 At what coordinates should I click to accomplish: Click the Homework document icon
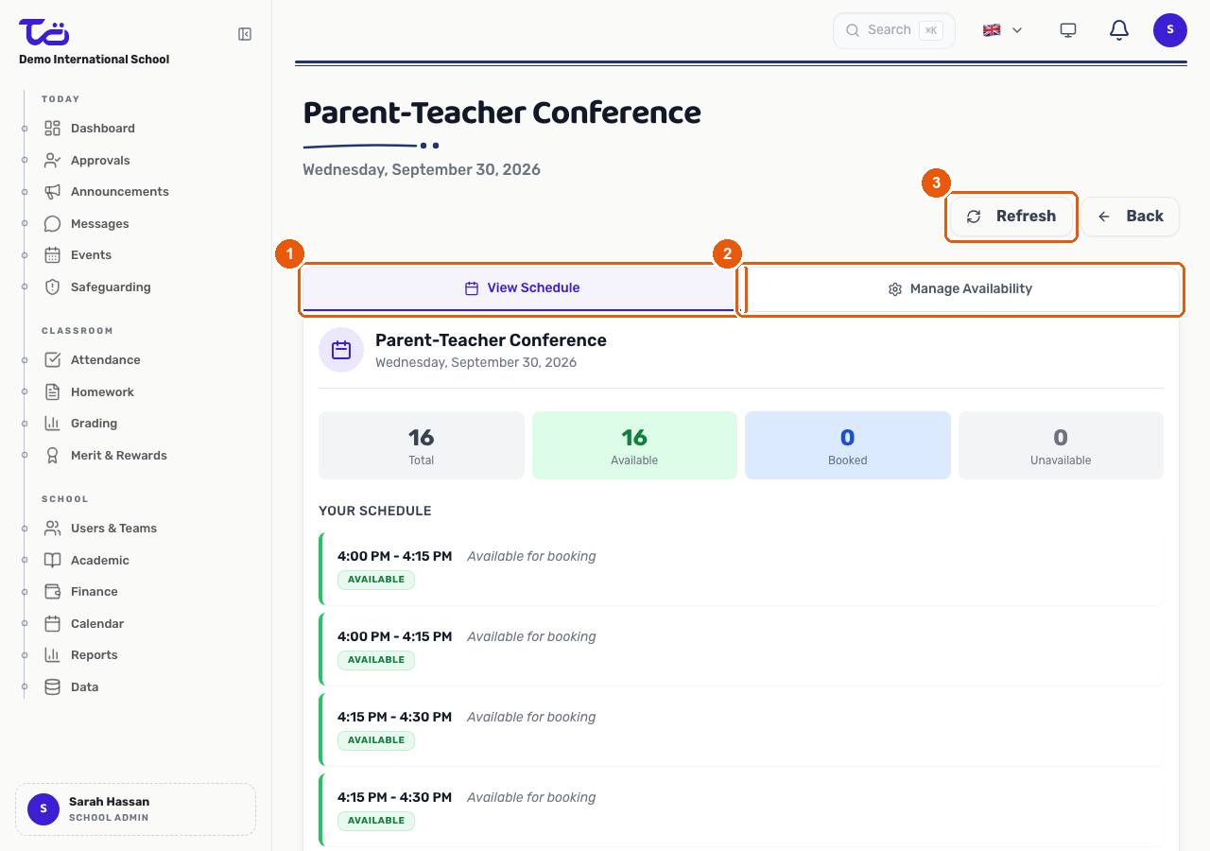click(x=53, y=392)
